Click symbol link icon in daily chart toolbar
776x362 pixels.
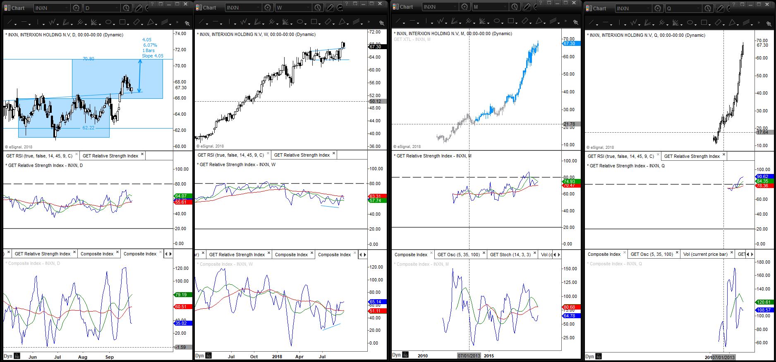(x=187, y=23)
